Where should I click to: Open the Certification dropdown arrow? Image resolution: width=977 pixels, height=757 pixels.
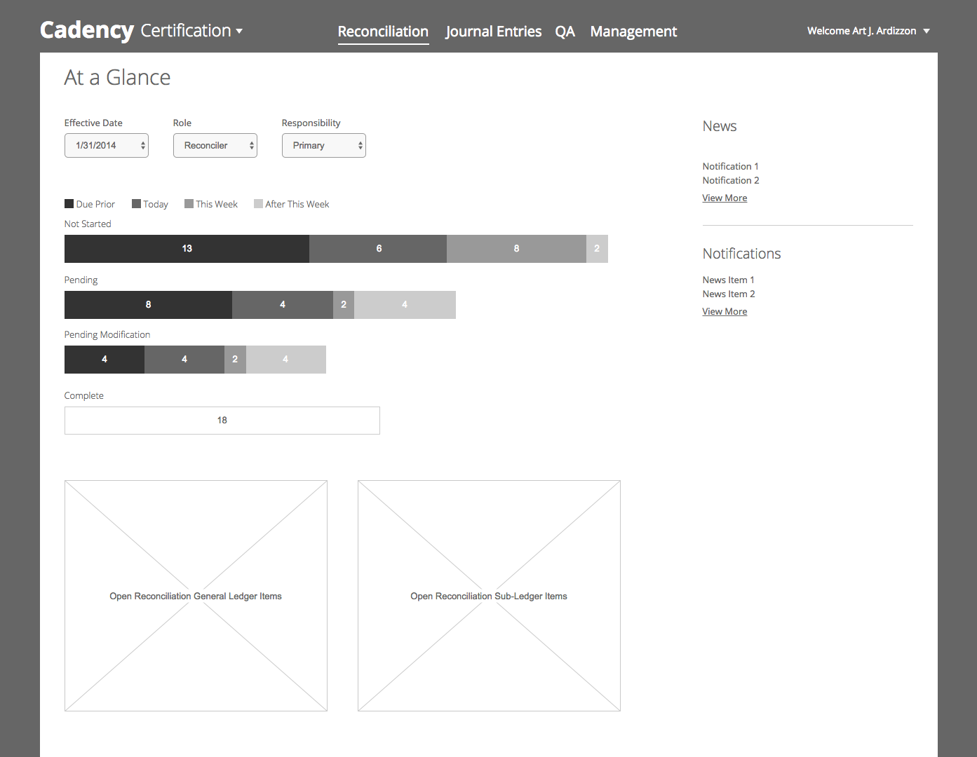pyautogui.click(x=238, y=32)
